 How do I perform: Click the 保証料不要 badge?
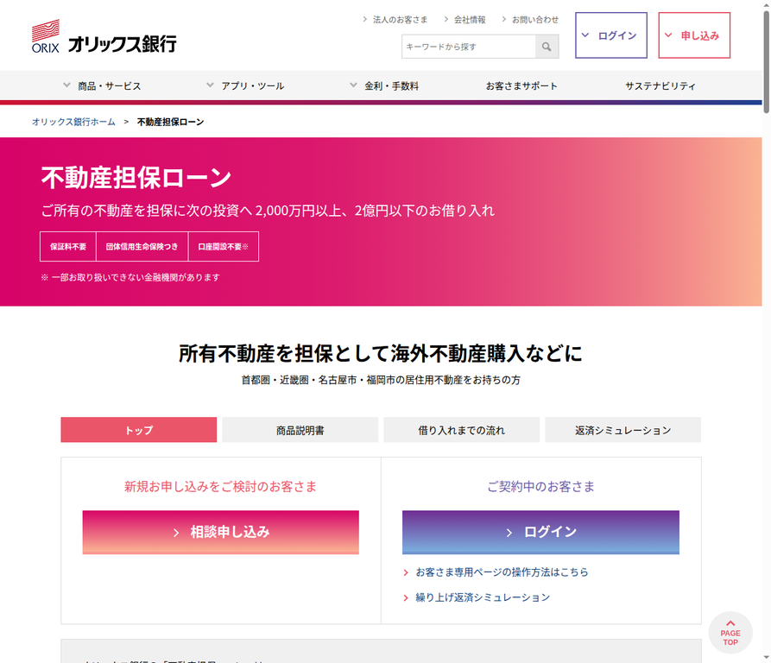(x=68, y=247)
